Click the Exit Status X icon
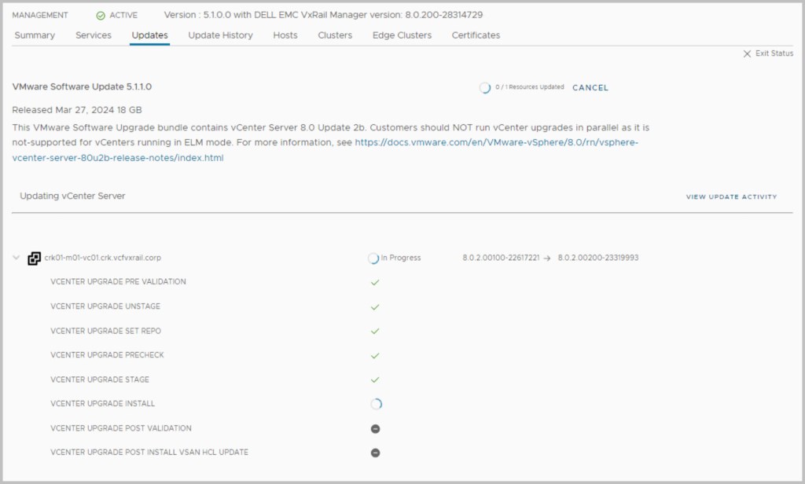This screenshot has width=805, height=484. (x=747, y=54)
